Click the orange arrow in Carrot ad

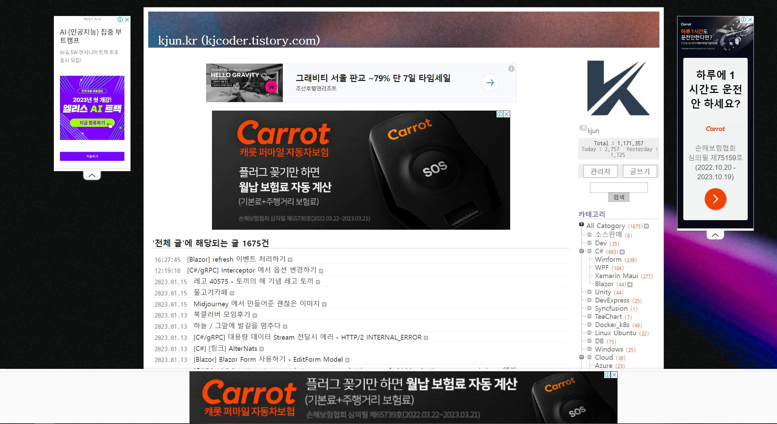click(715, 199)
